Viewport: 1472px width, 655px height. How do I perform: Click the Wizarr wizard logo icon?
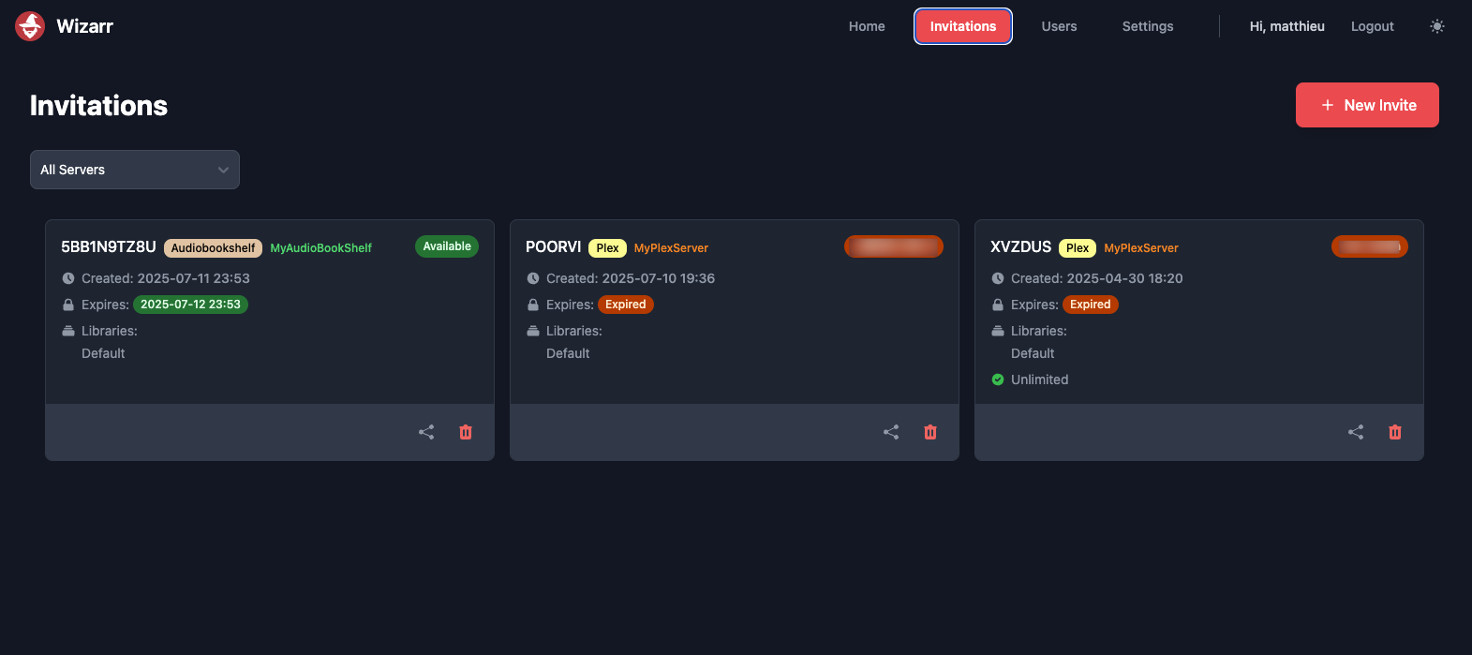tap(30, 26)
